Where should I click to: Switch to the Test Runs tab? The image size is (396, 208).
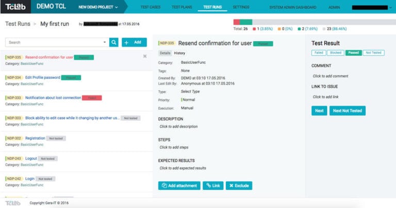tap(212, 7)
